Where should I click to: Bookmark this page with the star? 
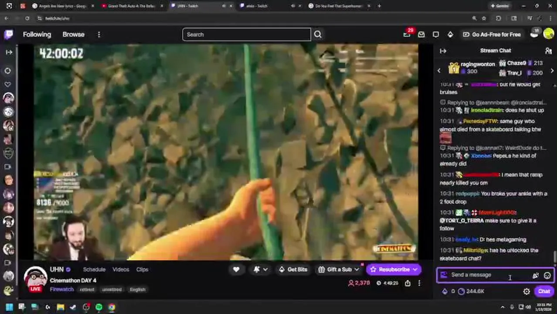(x=484, y=18)
